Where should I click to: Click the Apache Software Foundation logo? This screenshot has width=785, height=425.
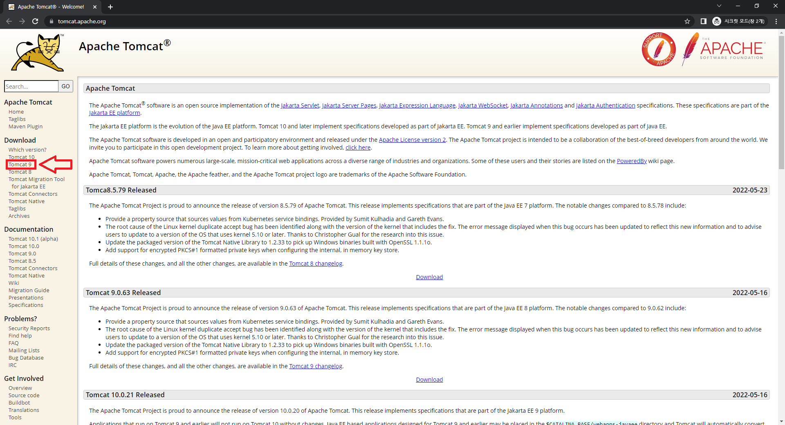pos(724,49)
